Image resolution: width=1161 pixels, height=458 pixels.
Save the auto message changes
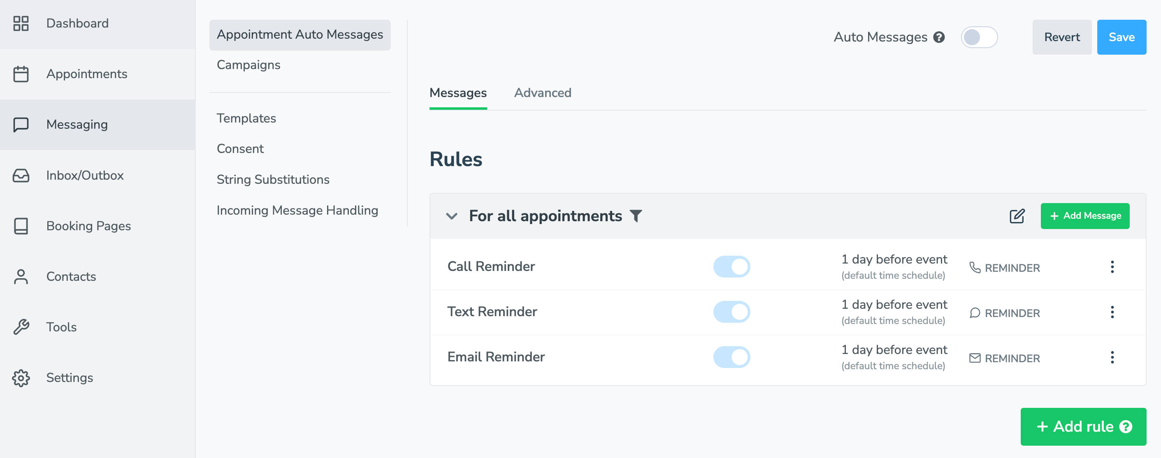1122,37
